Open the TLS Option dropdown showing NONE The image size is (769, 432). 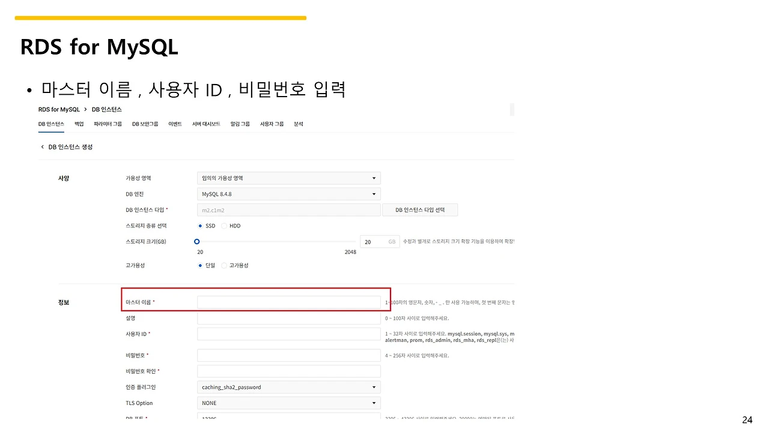(x=288, y=403)
